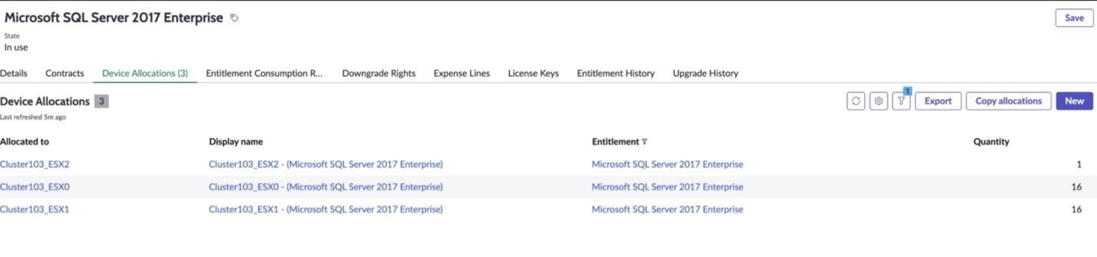Screen dimensions: 1097x257
Task: Click the tag icon beside the title
Action: pos(234,18)
